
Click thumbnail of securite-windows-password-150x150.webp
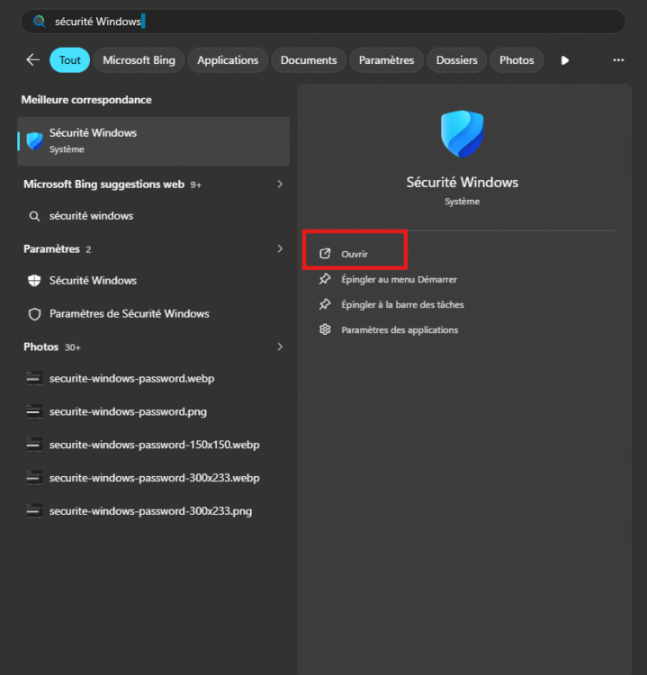tap(34, 445)
